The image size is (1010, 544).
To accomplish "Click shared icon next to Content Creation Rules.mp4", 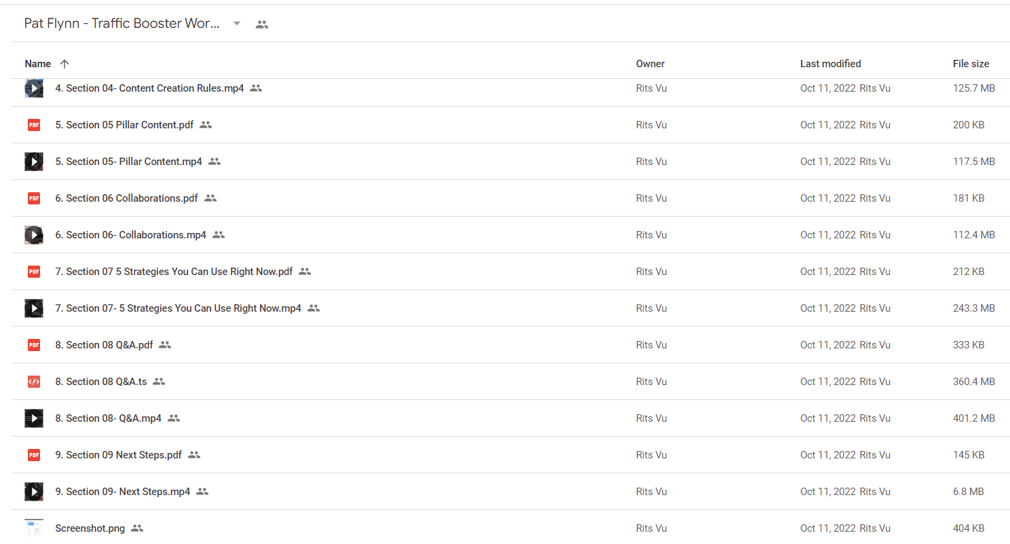I will point(256,88).
